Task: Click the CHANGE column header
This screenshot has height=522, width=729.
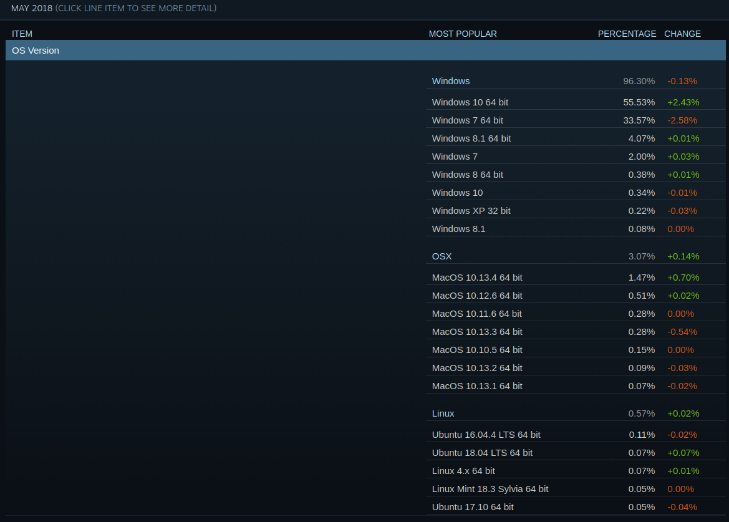Action: pyautogui.click(x=682, y=34)
